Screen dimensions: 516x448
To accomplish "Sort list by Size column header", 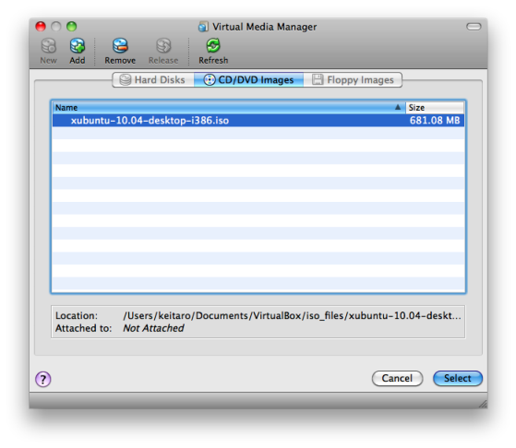I will pos(435,108).
